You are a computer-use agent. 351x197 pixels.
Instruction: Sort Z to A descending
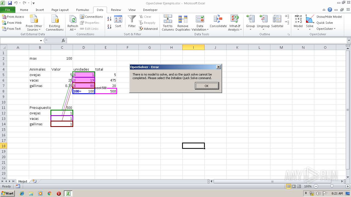(109, 27)
